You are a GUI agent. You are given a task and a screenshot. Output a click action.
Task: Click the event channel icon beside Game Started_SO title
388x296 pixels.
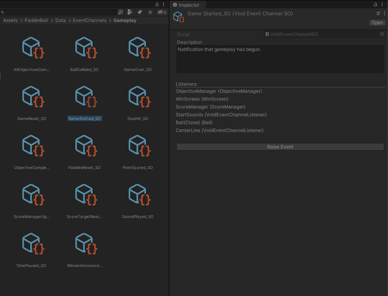179,17
